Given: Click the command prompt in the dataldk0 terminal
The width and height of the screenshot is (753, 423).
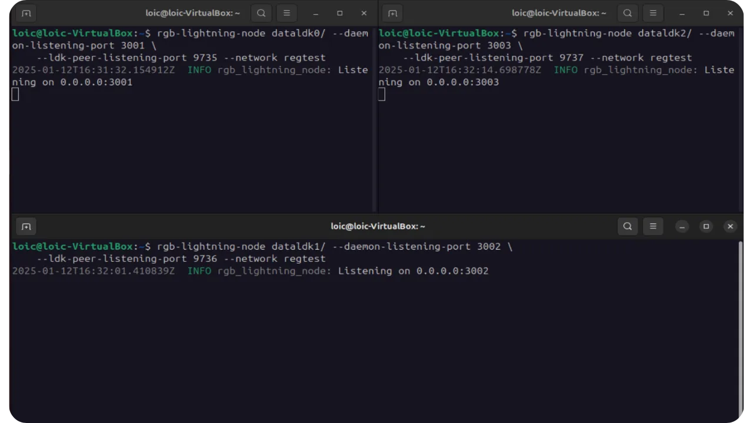Looking at the screenshot, I should point(15,95).
